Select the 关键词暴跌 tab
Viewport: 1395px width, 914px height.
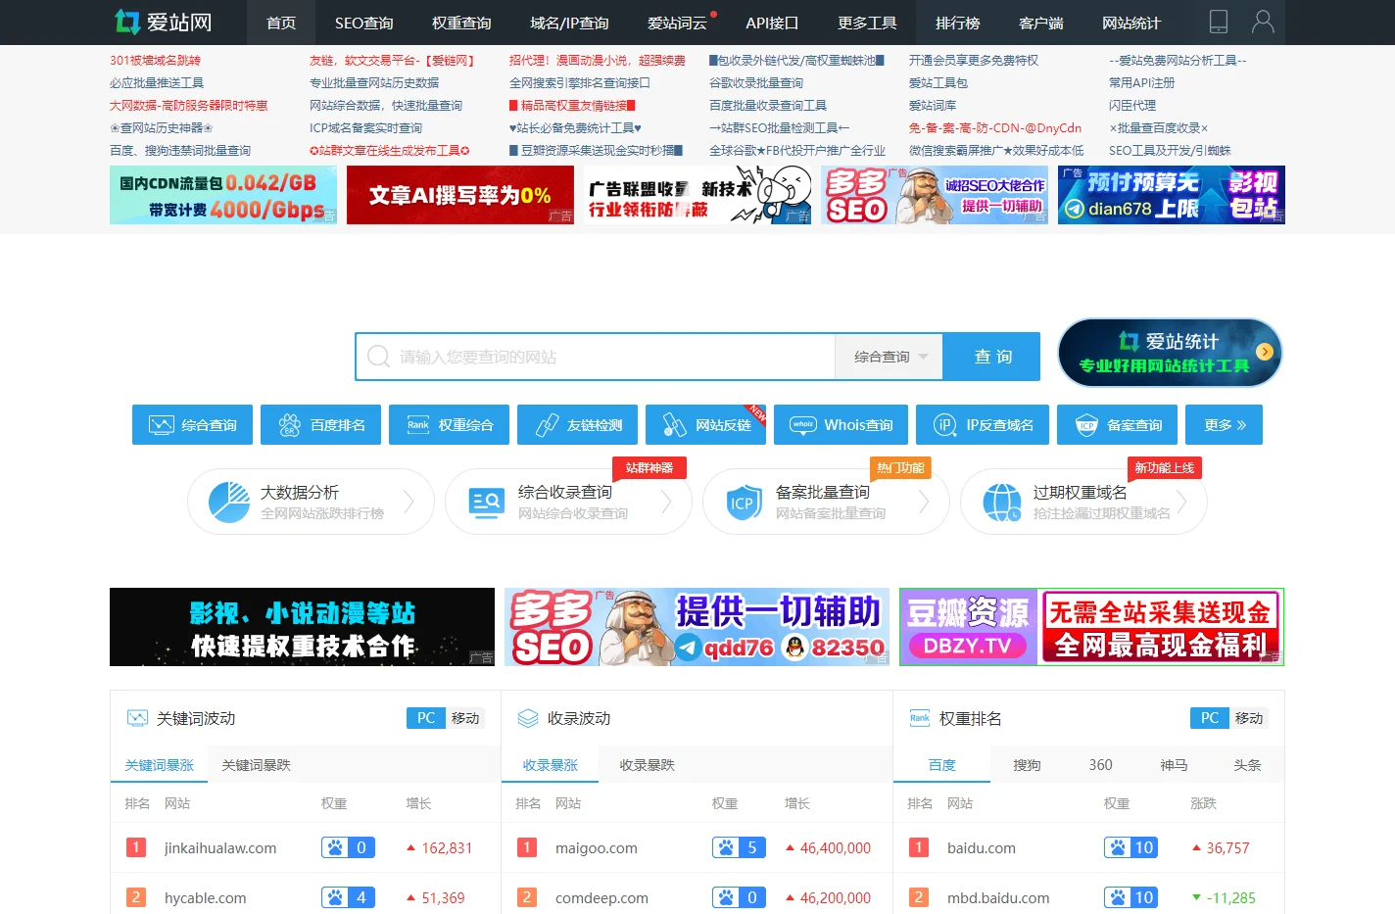256,765
